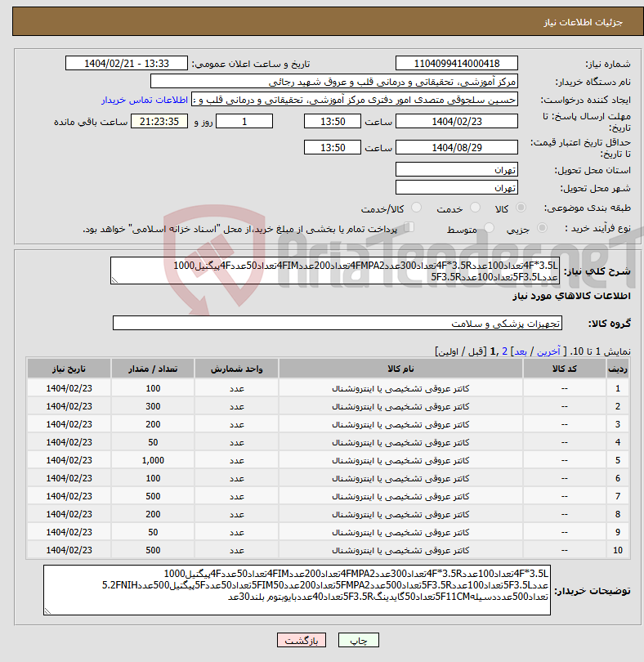Select the کالا radio button

521,208
